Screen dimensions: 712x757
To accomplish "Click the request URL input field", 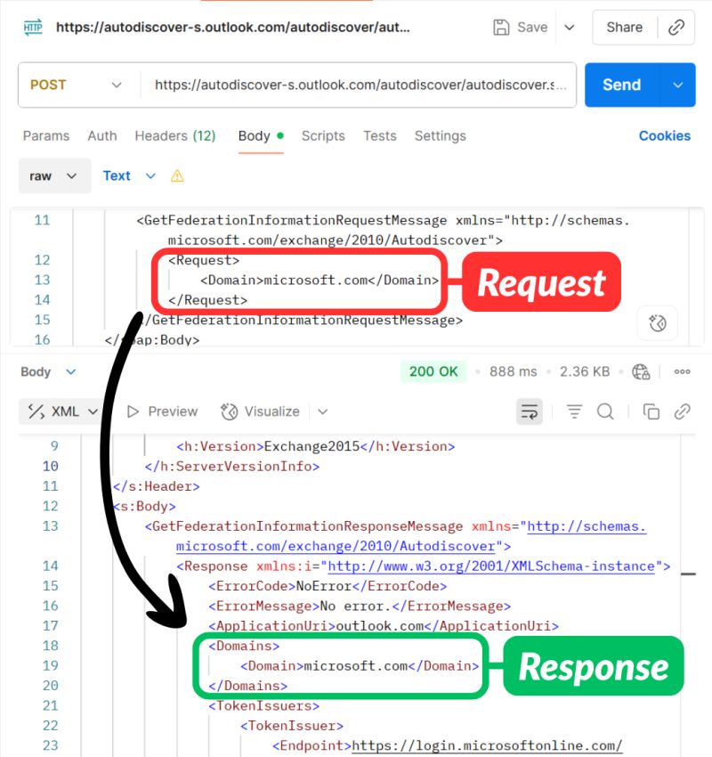I will click(360, 85).
